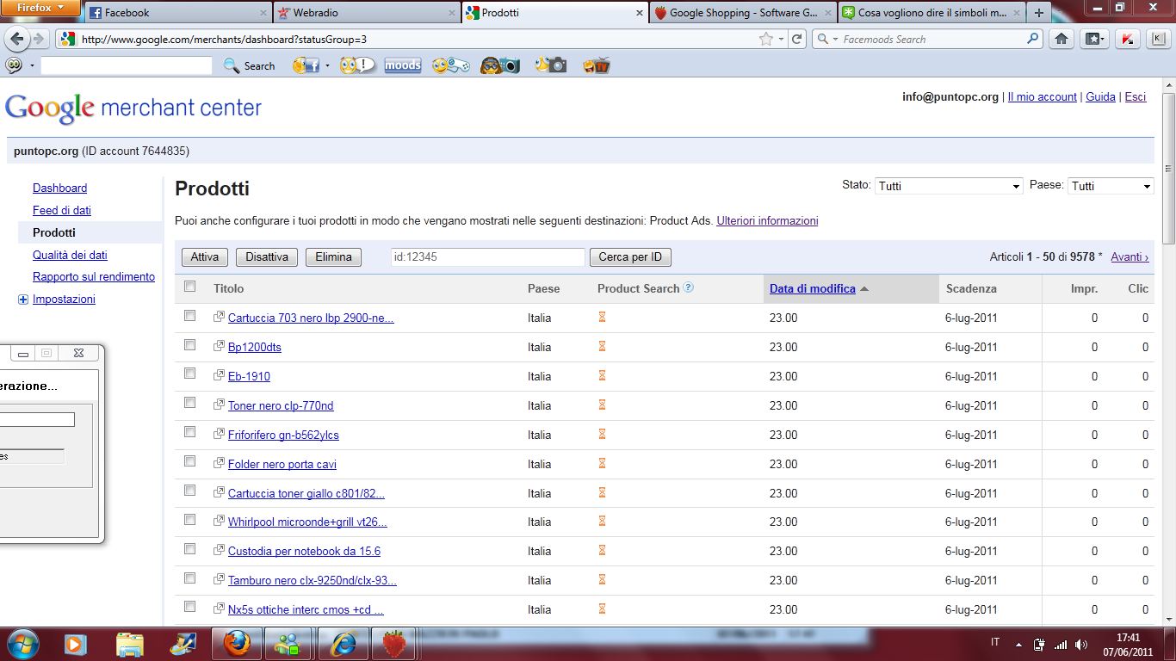Check the box for Friforifero gn-b562ylcs
Image resolution: width=1176 pixels, height=661 pixels.
(189, 433)
